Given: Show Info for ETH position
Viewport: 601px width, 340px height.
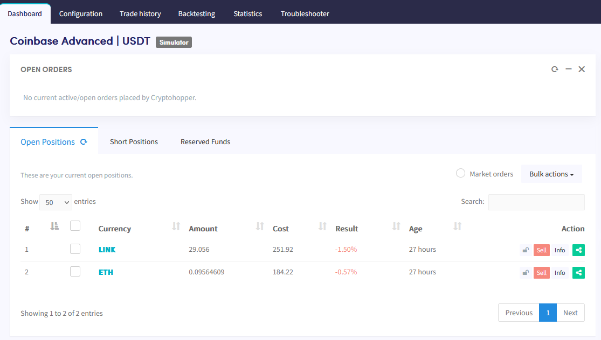Looking at the screenshot, I should pyautogui.click(x=559, y=273).
